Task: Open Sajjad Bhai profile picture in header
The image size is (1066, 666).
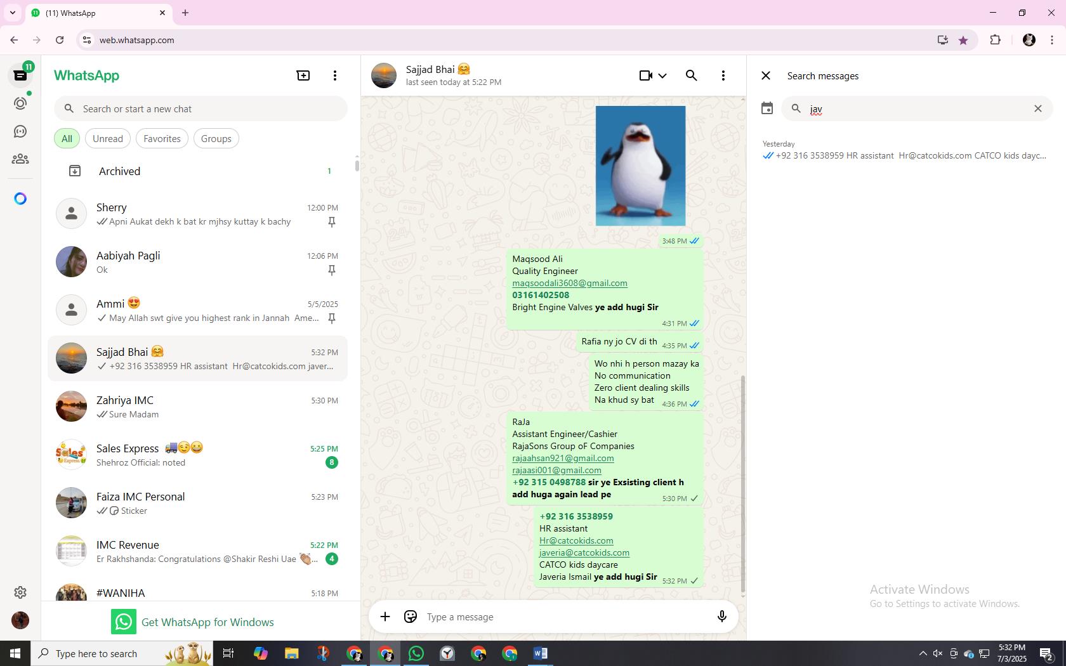Action: (384, 75)
